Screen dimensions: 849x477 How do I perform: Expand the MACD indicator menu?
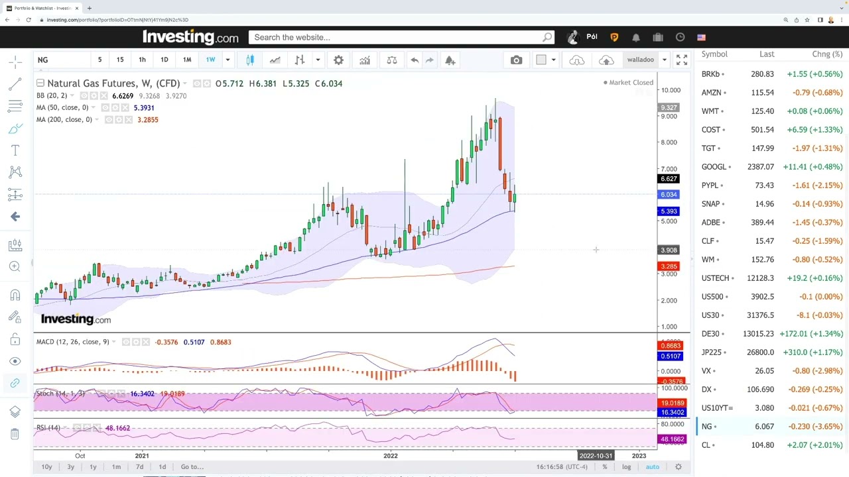click(114, 342)
